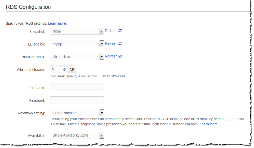
Task: Click the Refresh text link for DB engine
Action: (x=111, y=44)
